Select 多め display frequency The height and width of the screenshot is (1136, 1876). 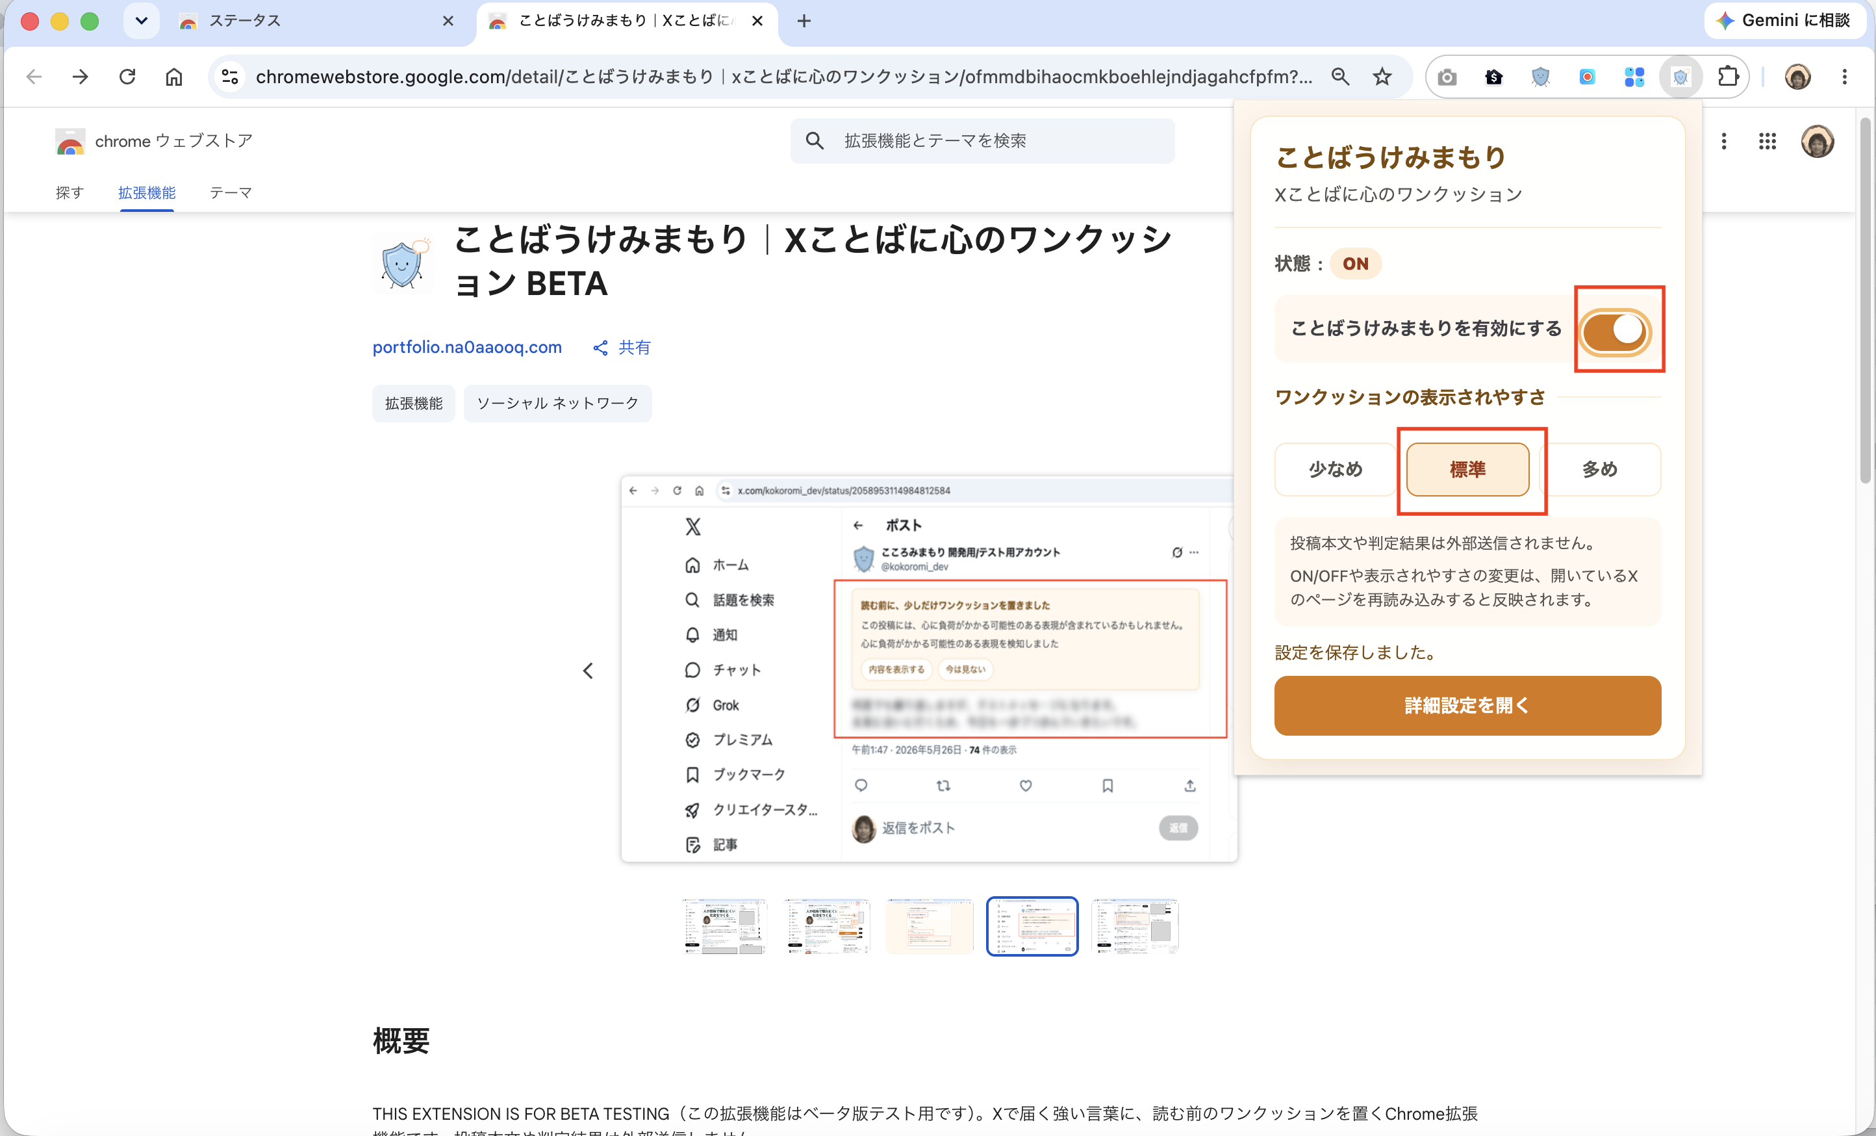point(1600,469)
